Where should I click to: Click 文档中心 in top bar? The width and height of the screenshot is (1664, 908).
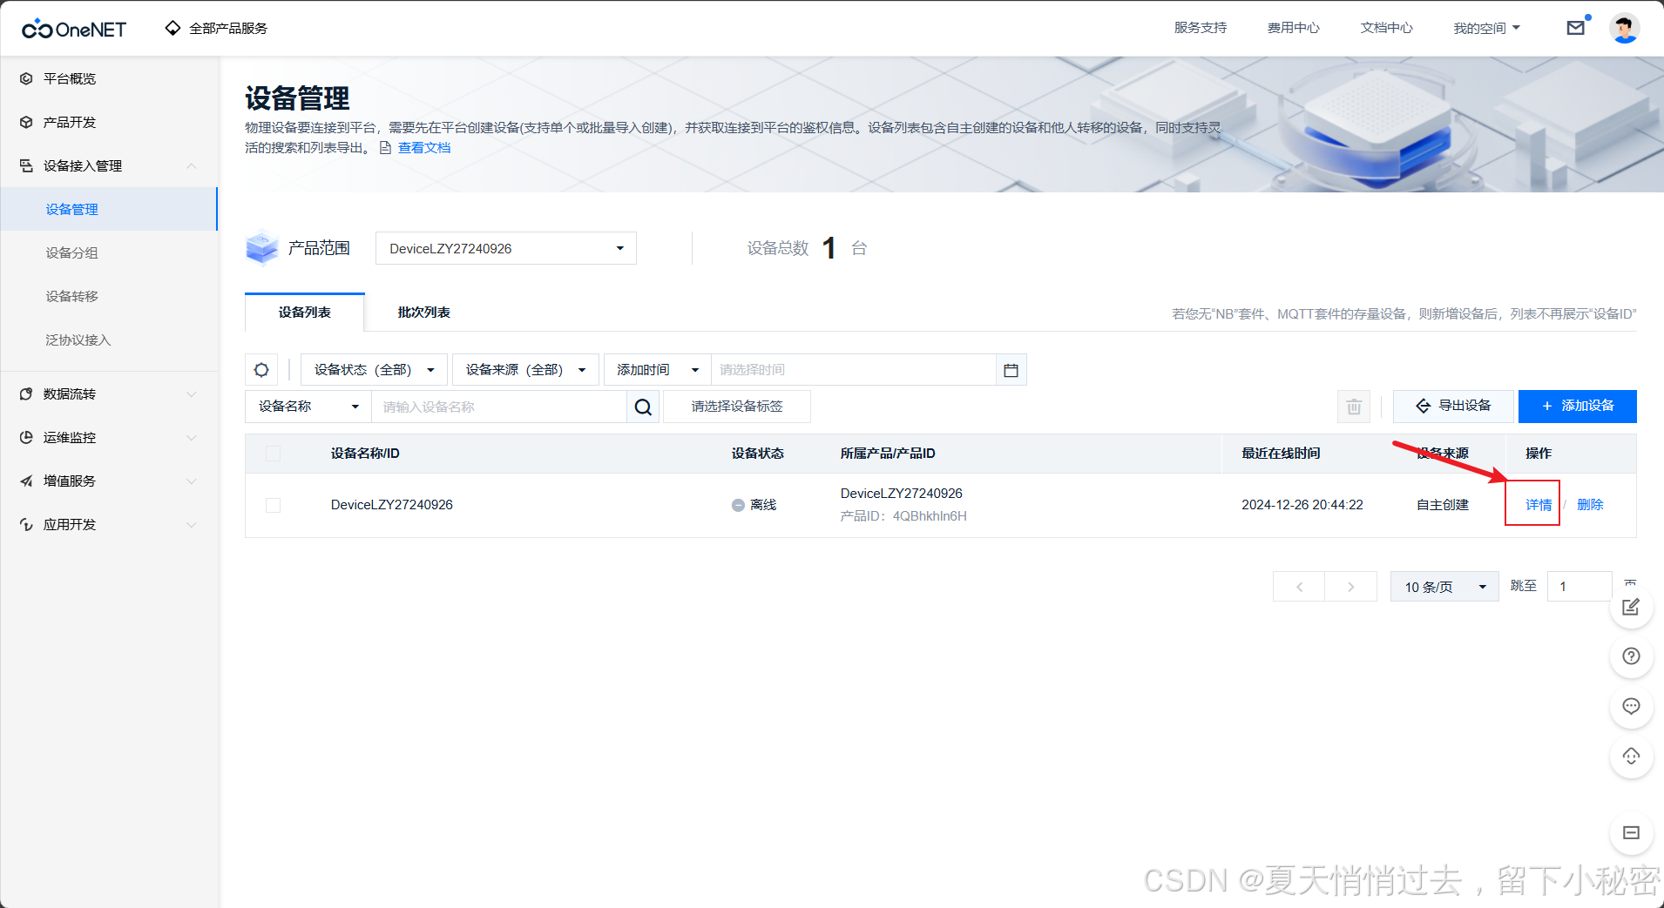coord(1387,28)
